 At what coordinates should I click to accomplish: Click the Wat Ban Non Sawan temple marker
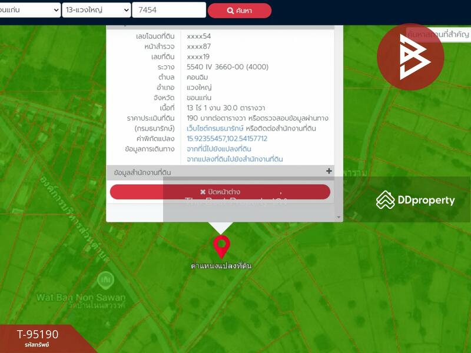point(105,281)
